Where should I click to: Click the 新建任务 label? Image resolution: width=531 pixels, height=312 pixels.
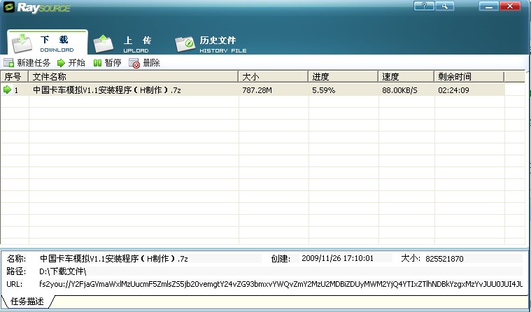click(34, 63)
